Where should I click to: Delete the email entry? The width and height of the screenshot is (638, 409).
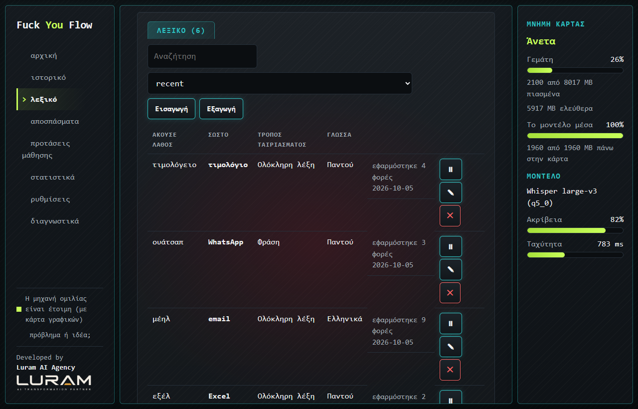pos(450,370)
